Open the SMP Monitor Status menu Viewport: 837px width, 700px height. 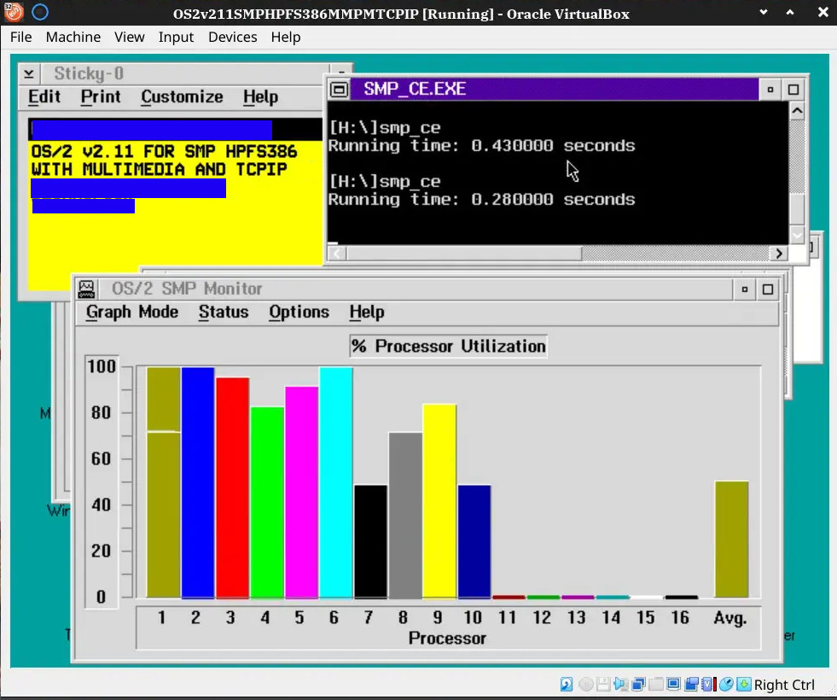click(x=224, y=312)
